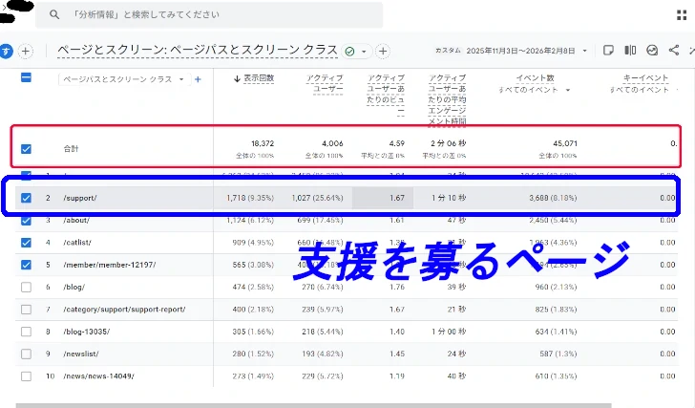Click the /about/ page path
The image size is (695, 408).
point(76,221)
